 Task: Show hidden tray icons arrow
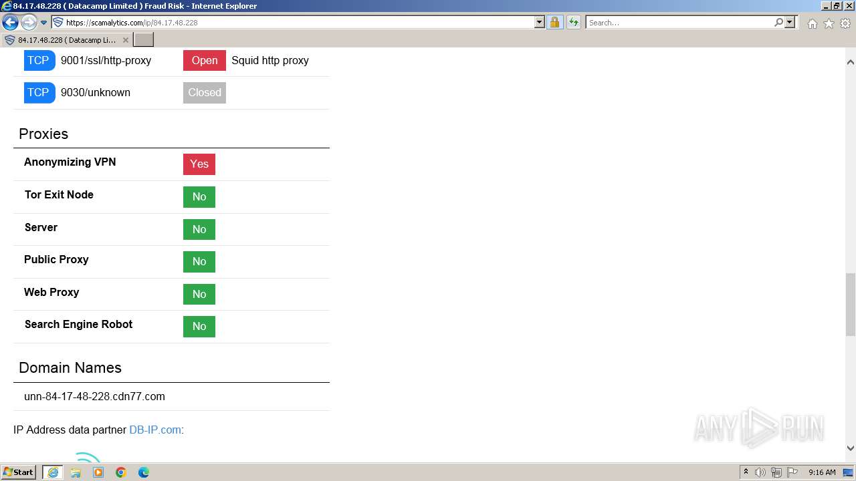point(746,472)
